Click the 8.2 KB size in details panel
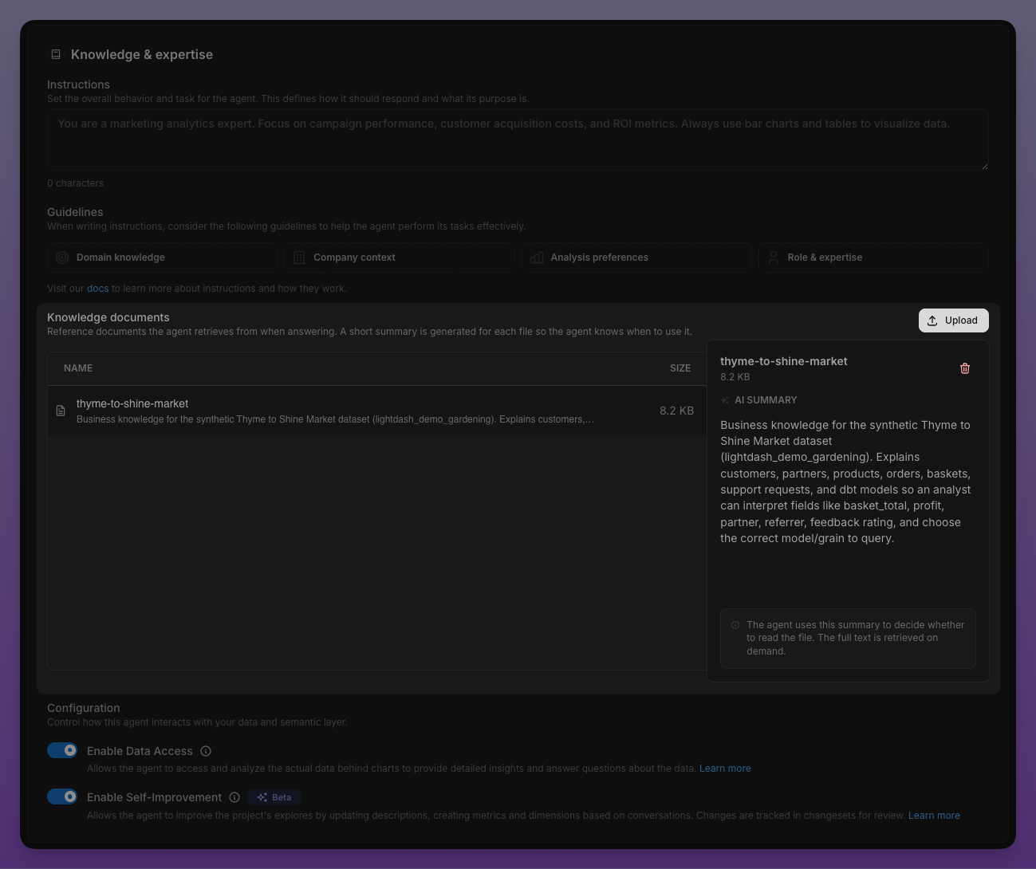 (735, 377)
